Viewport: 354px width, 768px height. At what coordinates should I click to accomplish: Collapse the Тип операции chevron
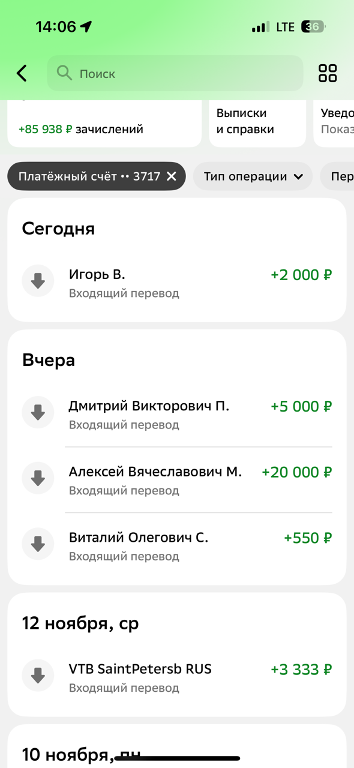click(298, 176)
